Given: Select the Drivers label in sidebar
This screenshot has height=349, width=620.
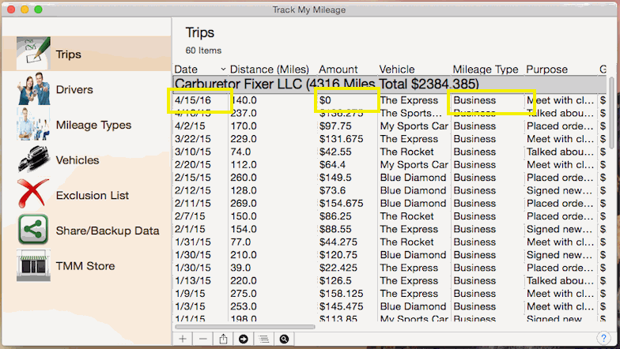Looking at the screenshot, I should 74,90.
